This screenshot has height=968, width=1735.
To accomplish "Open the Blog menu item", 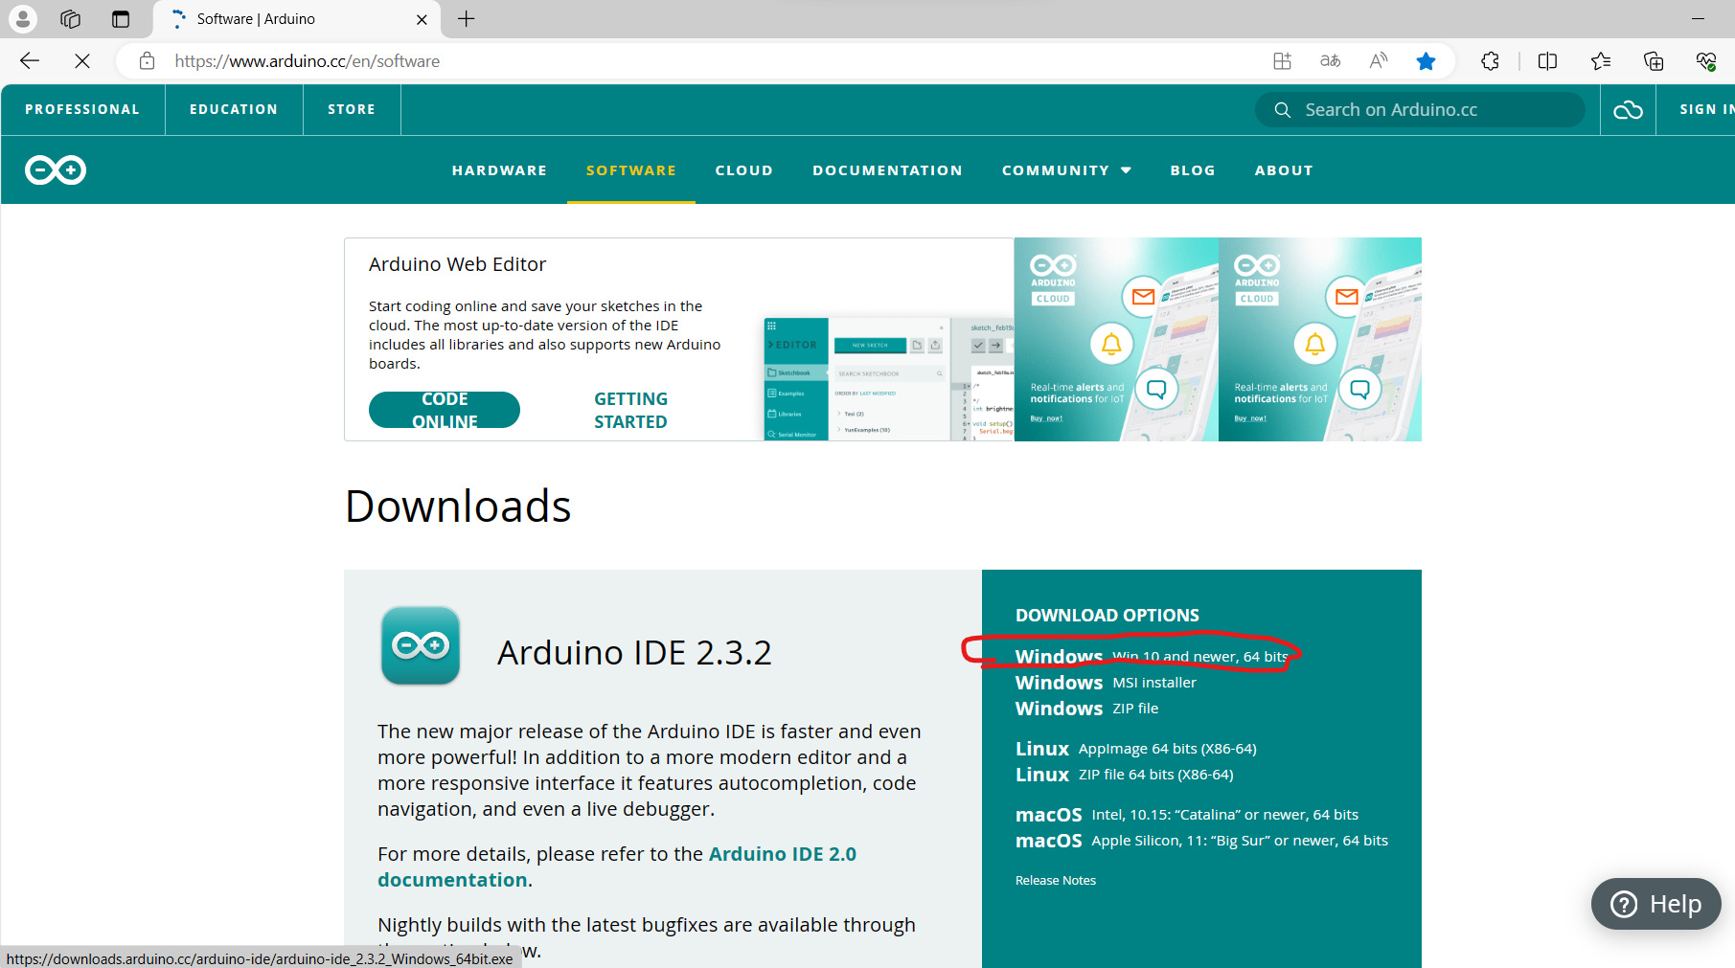I will (x=1193, y=170).
